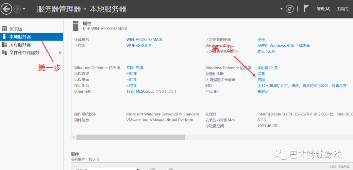Click the WORKGROUP link
Image resolution: width=353 pixels, height=170 pixels.
pos(139,45)
